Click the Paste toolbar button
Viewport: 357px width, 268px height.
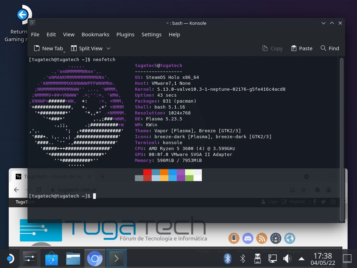pyautogui.click(x=302, y=48)
